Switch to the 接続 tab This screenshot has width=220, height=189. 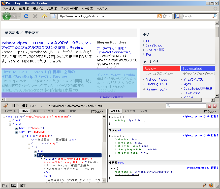coord(73,111)
